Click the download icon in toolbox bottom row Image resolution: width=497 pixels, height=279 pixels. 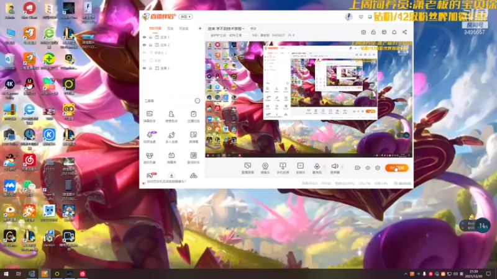[x=171, y=175]
